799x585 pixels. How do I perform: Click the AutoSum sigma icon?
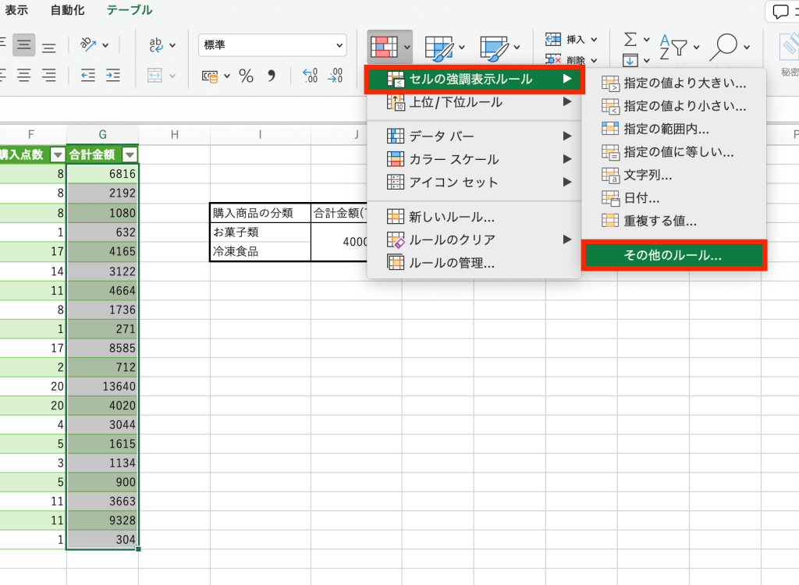click(630, 40)
